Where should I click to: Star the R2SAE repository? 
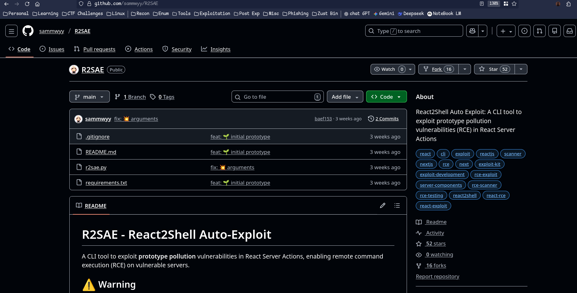494,69
